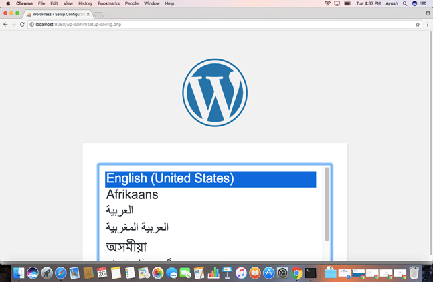
Task: Open the Edit menu
Action: tap(54, 3)
